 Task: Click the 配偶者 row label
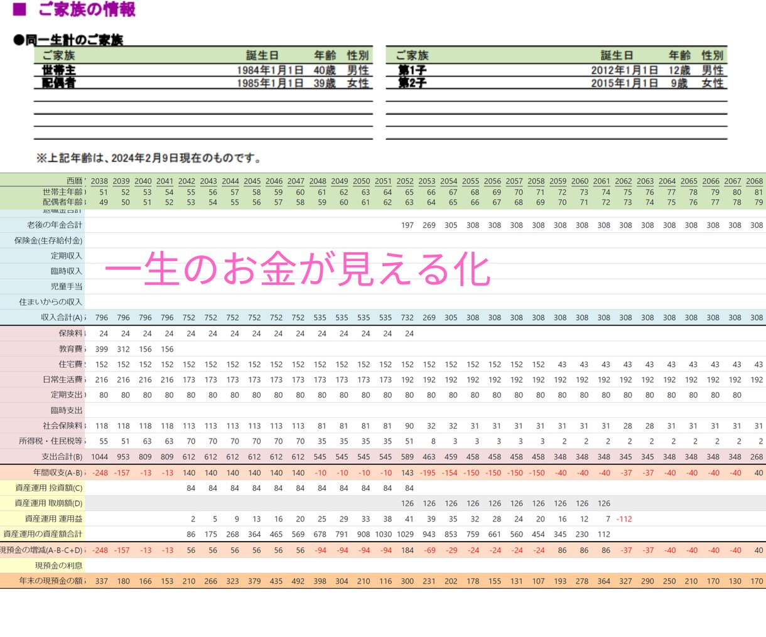(x=59, y=83)
